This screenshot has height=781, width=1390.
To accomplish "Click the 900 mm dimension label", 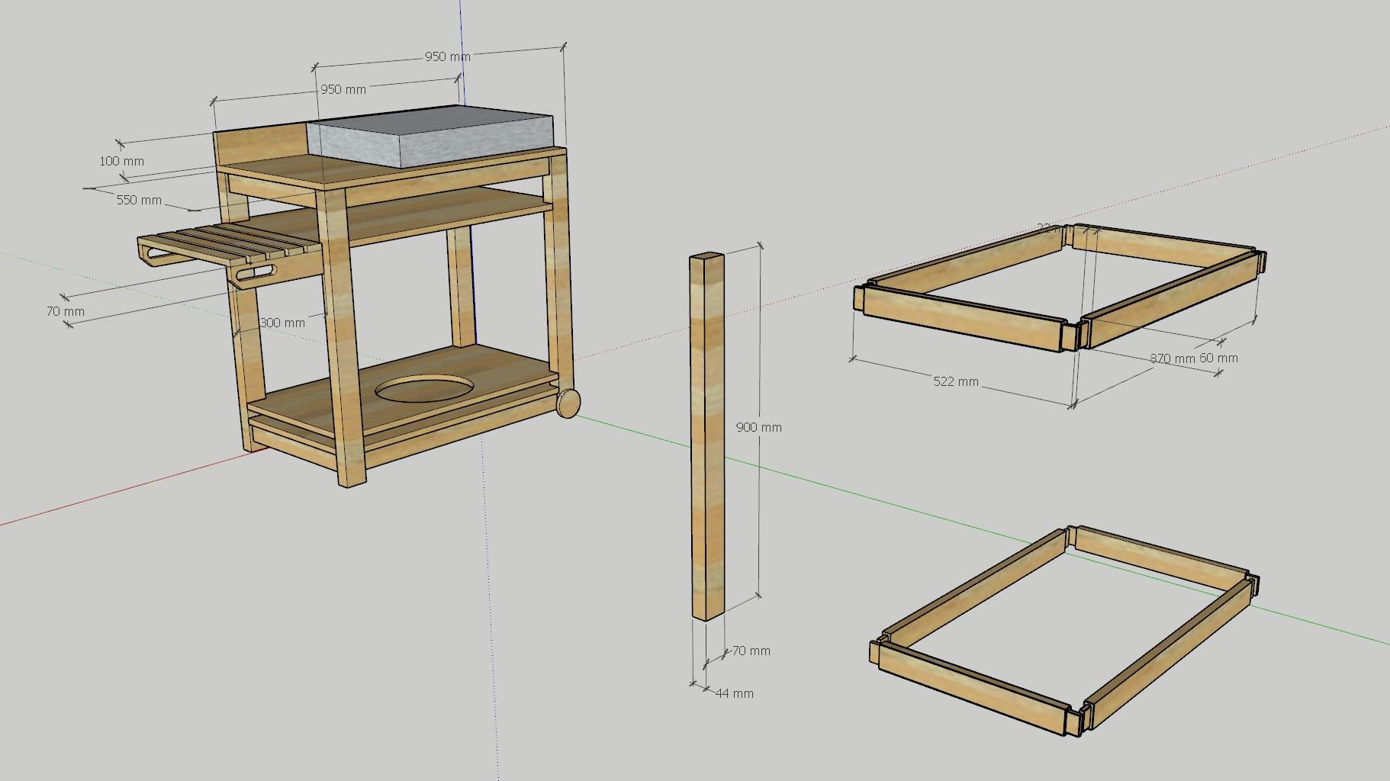I will [x=758, y=427].
